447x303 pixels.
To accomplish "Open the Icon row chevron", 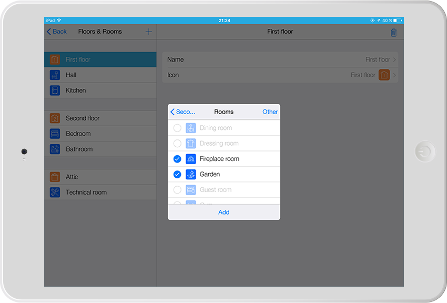I will [394, 75].
